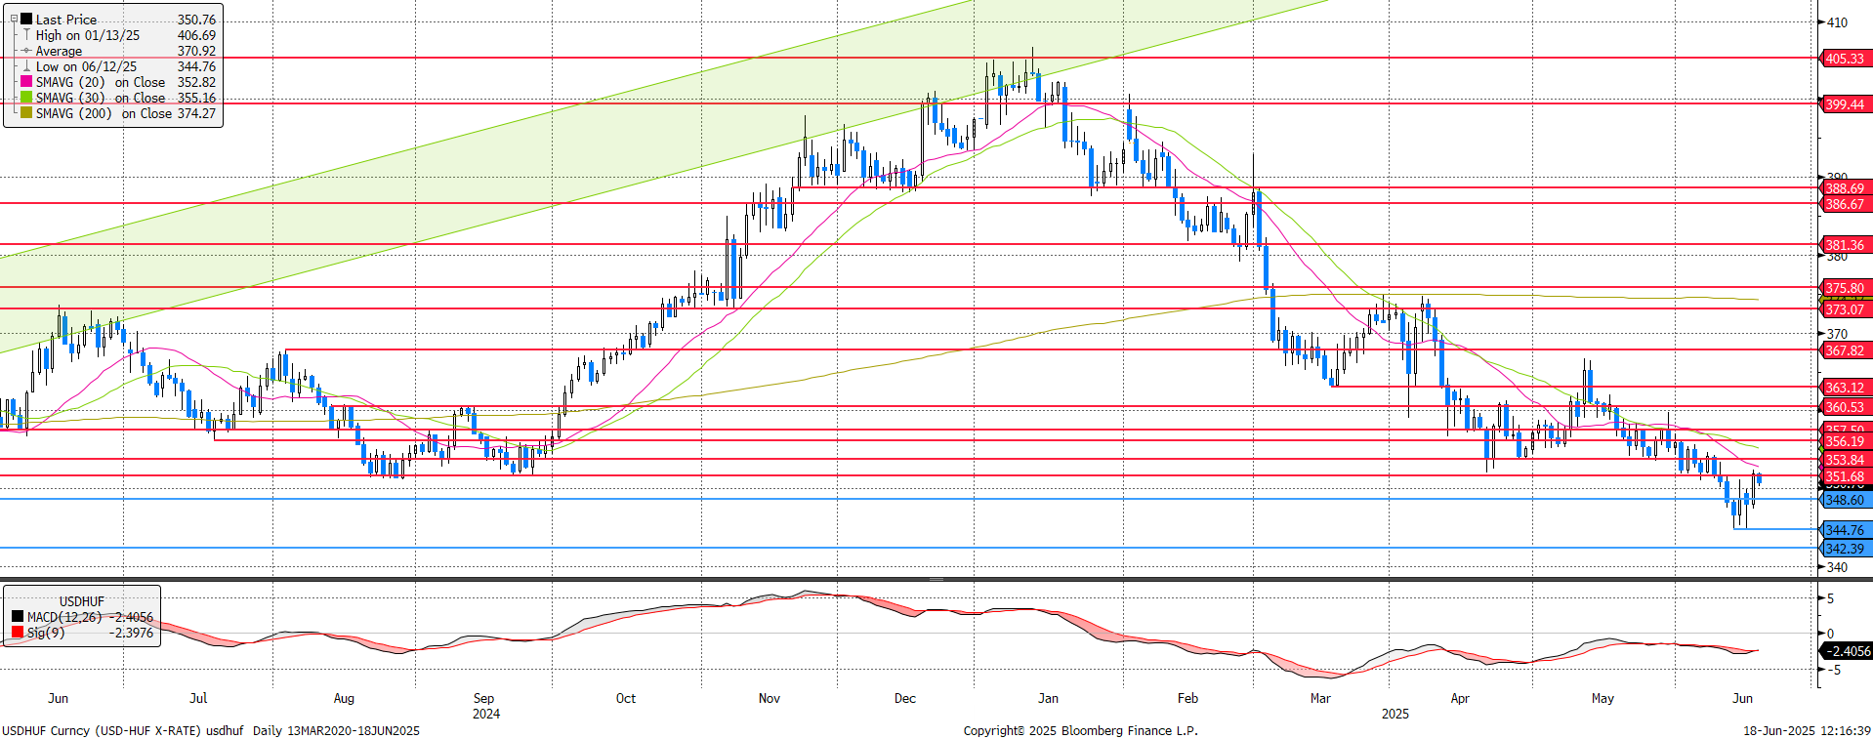1873x739 pixels.
Task: Click the blue 344.76 low price label
Action: click(x=1845, y=530)
